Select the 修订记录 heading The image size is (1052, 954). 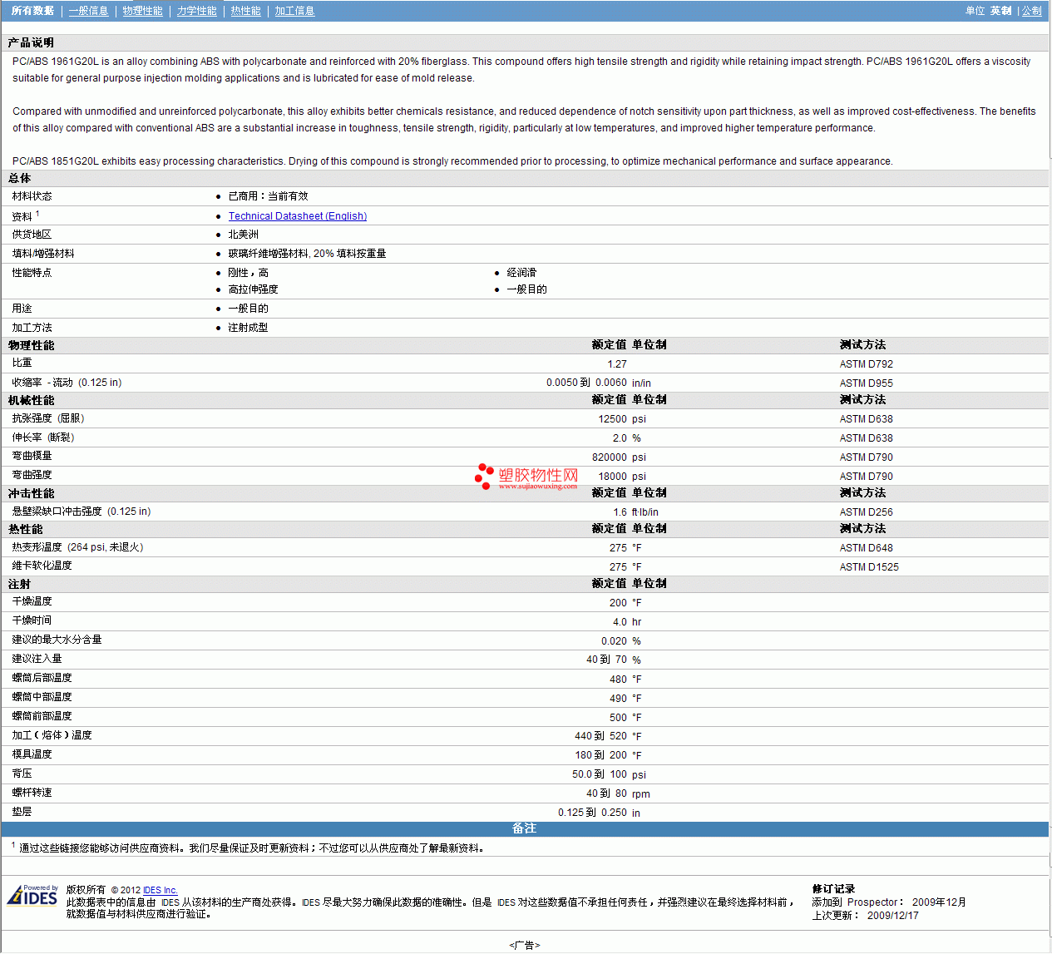tap(833, 889)
